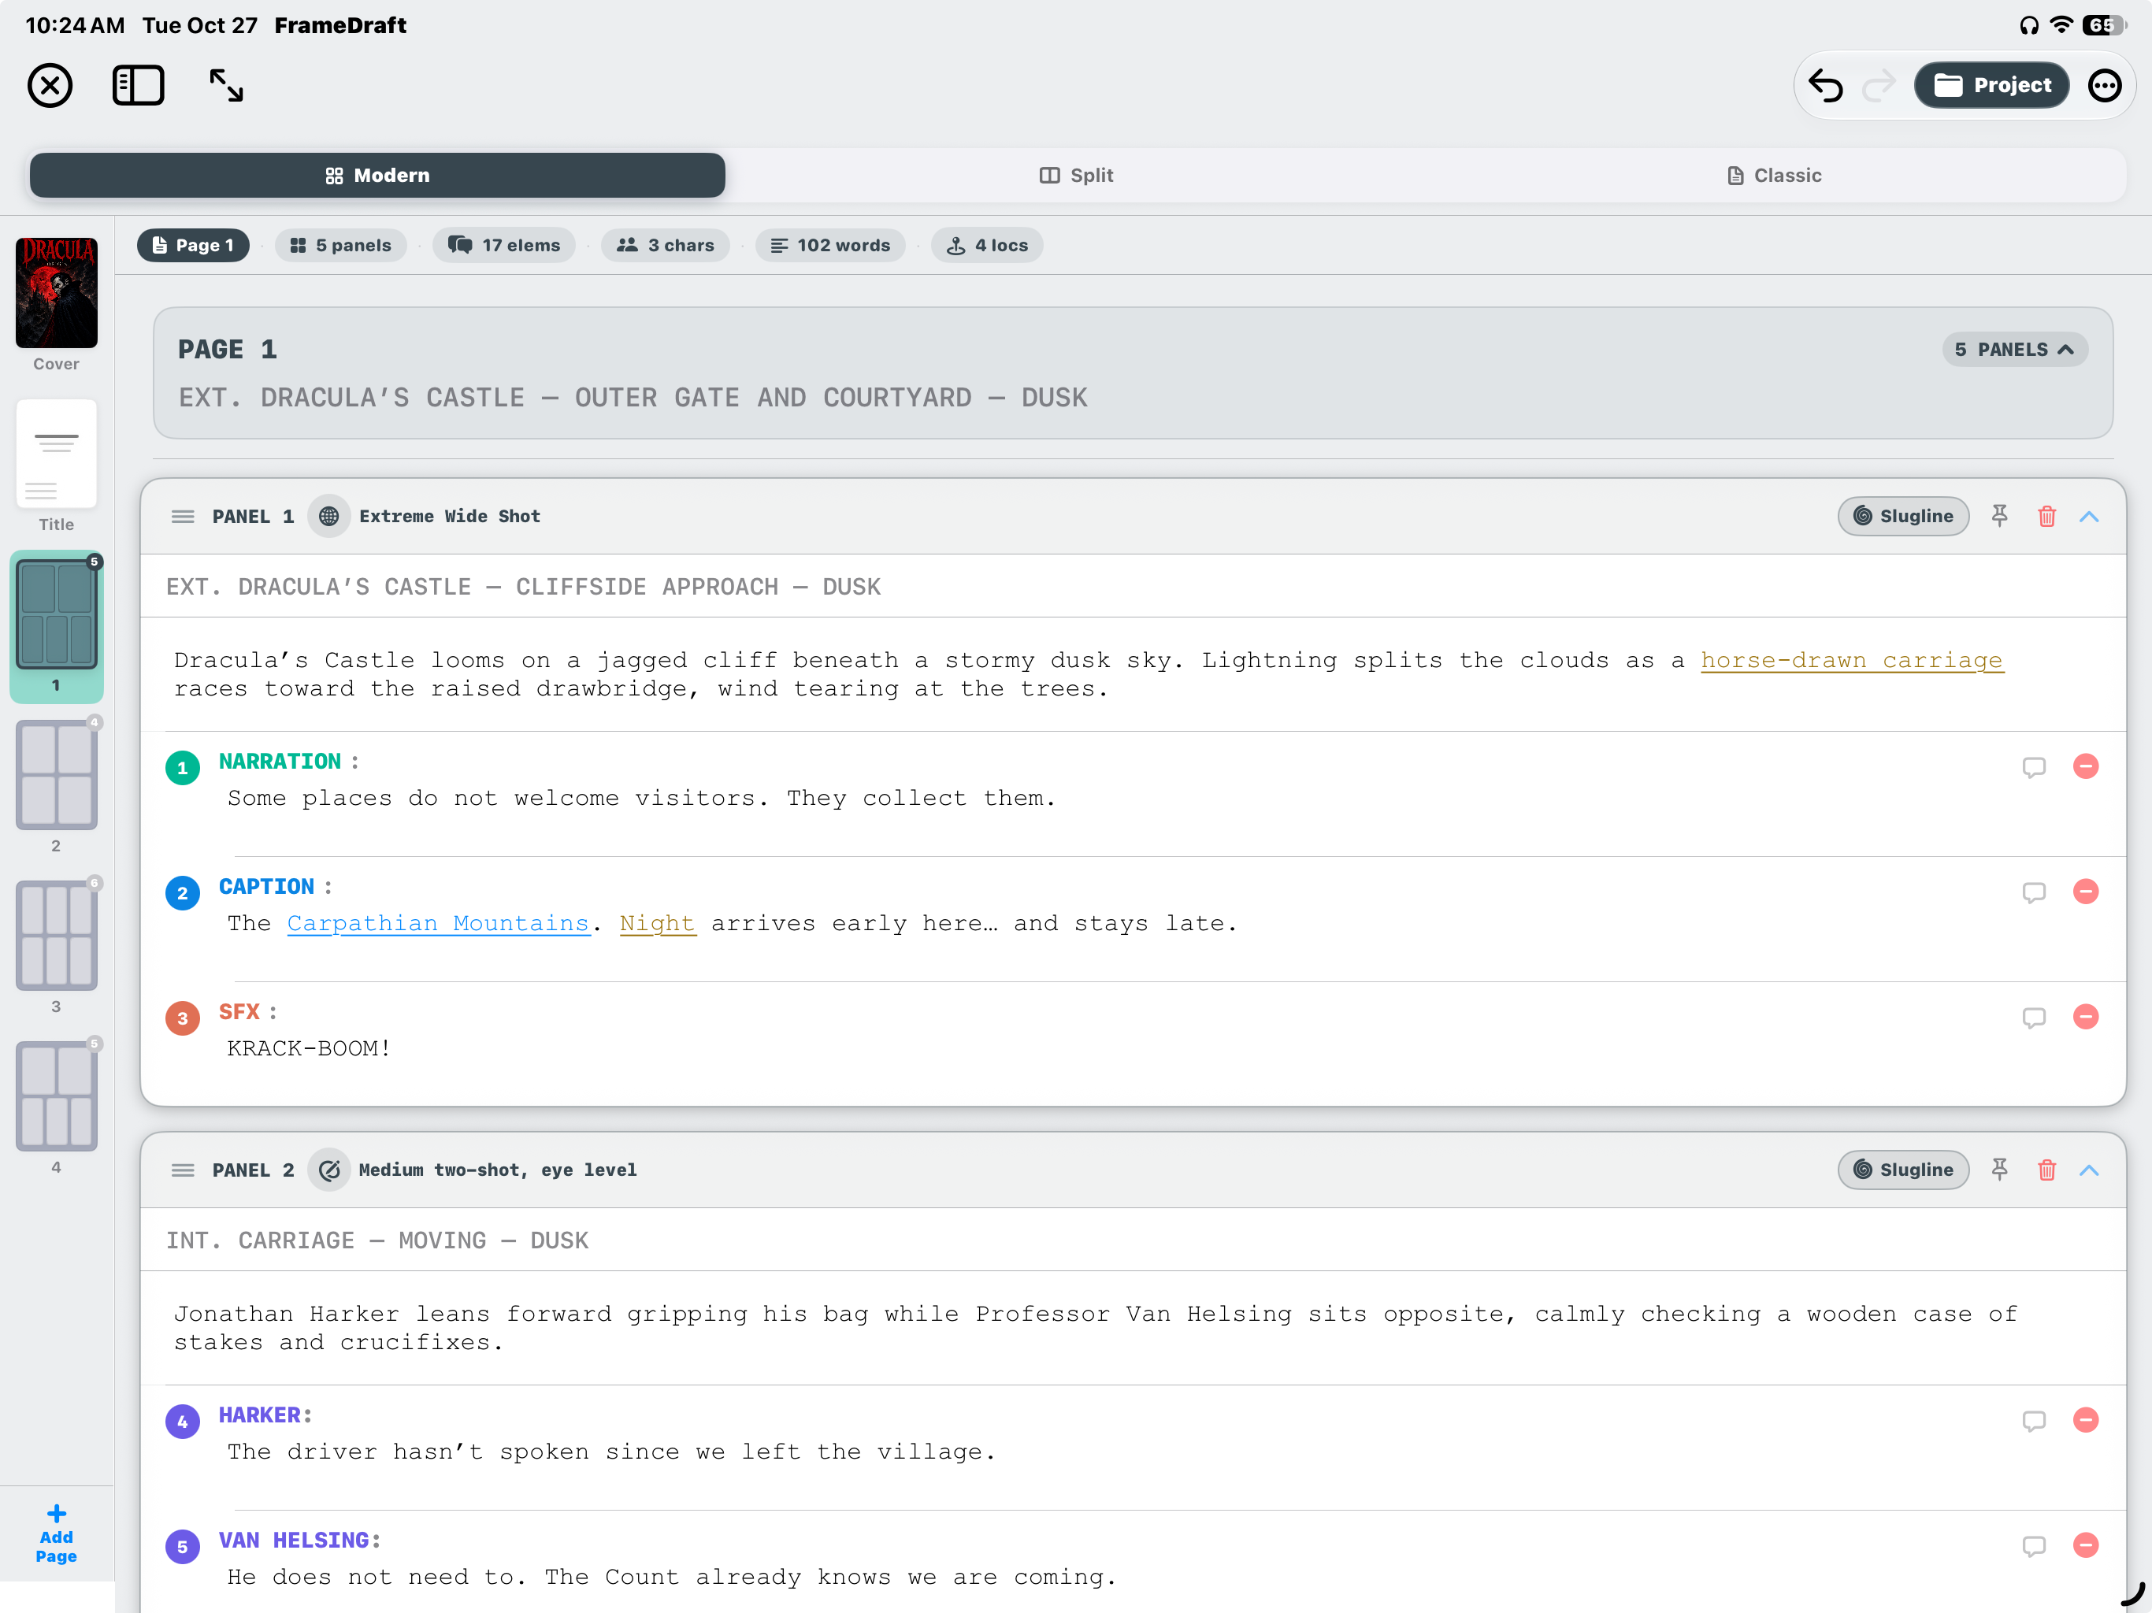Screen dimensions: 2152x1613
Task: Remove the CAPTION element
Action: coord(2086,892)
